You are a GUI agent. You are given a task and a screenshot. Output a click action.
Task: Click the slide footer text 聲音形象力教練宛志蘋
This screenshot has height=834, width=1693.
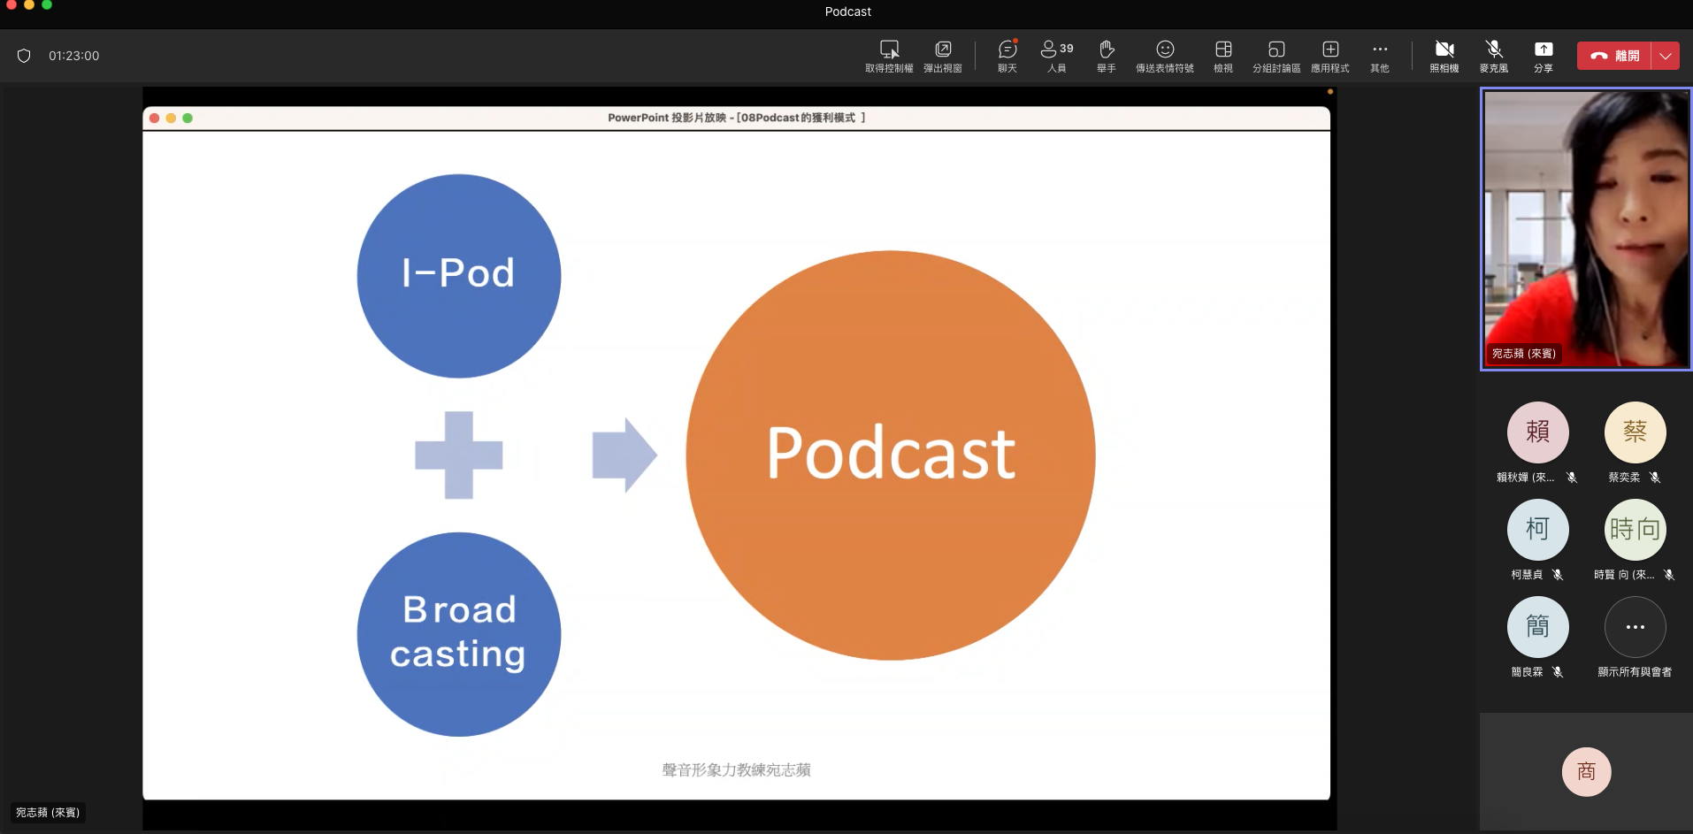click(737, 770)
